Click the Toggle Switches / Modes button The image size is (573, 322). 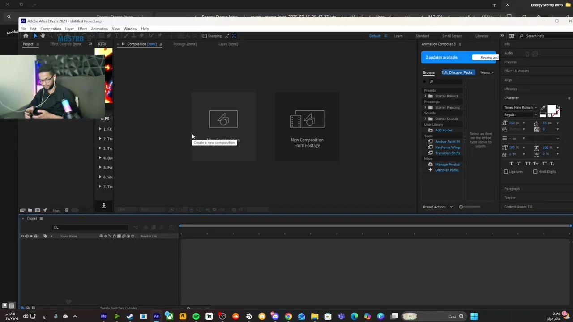(x=119, y=308)
